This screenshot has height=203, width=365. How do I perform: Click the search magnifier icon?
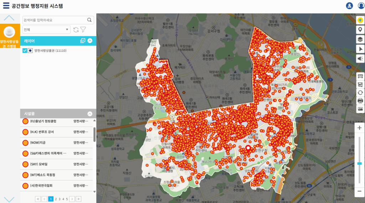click(x=89, y=20)
